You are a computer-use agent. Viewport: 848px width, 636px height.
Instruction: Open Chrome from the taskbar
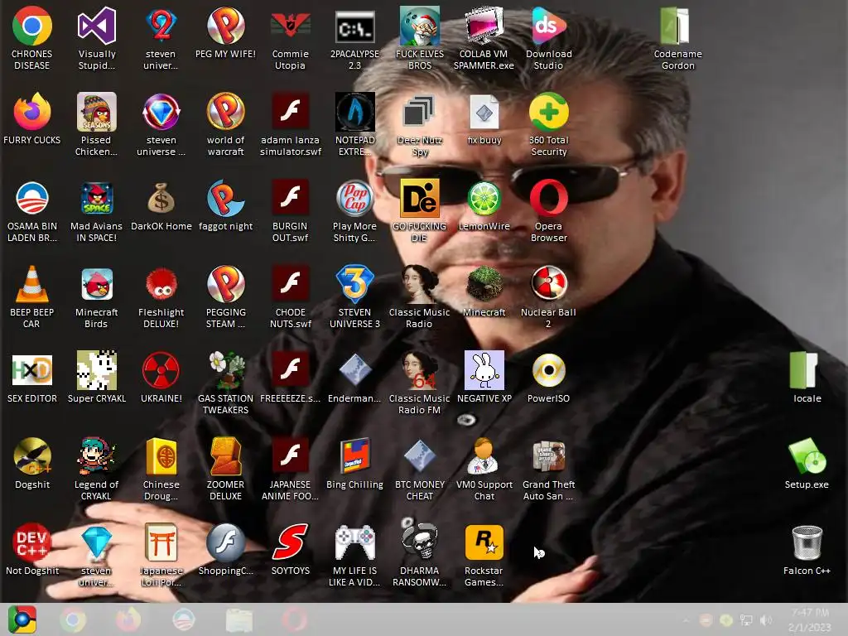click(73, 619)
